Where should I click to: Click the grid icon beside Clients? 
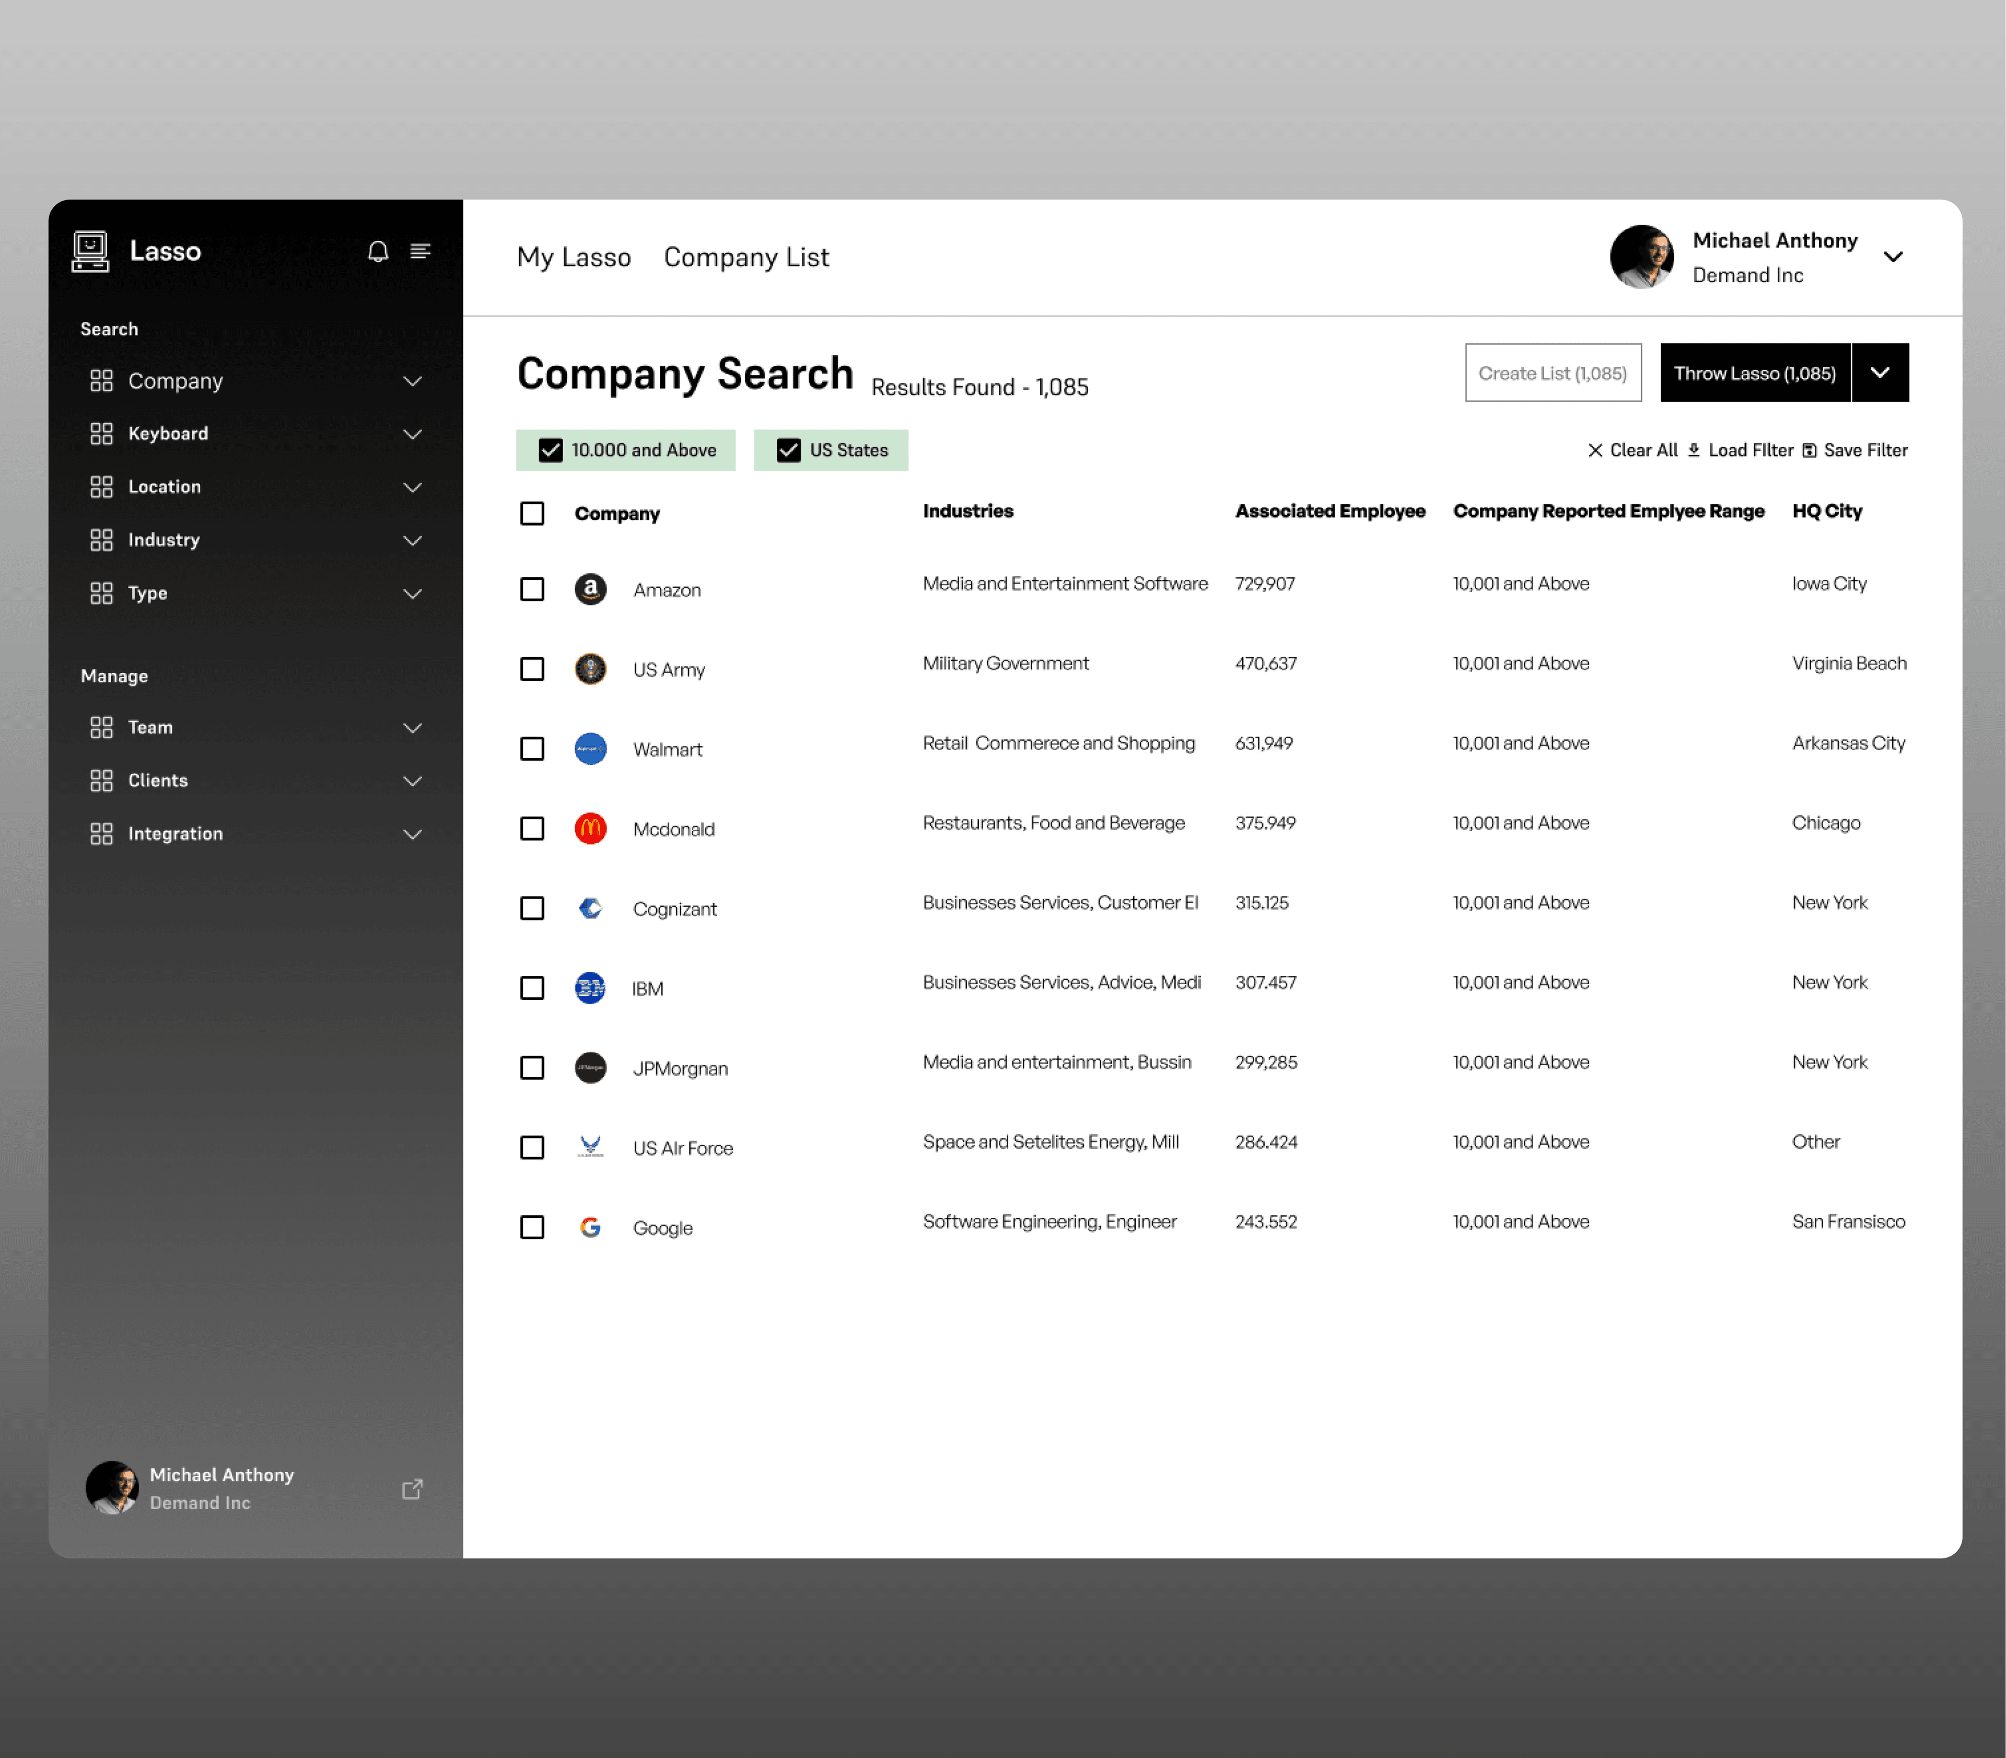(101, 780)
